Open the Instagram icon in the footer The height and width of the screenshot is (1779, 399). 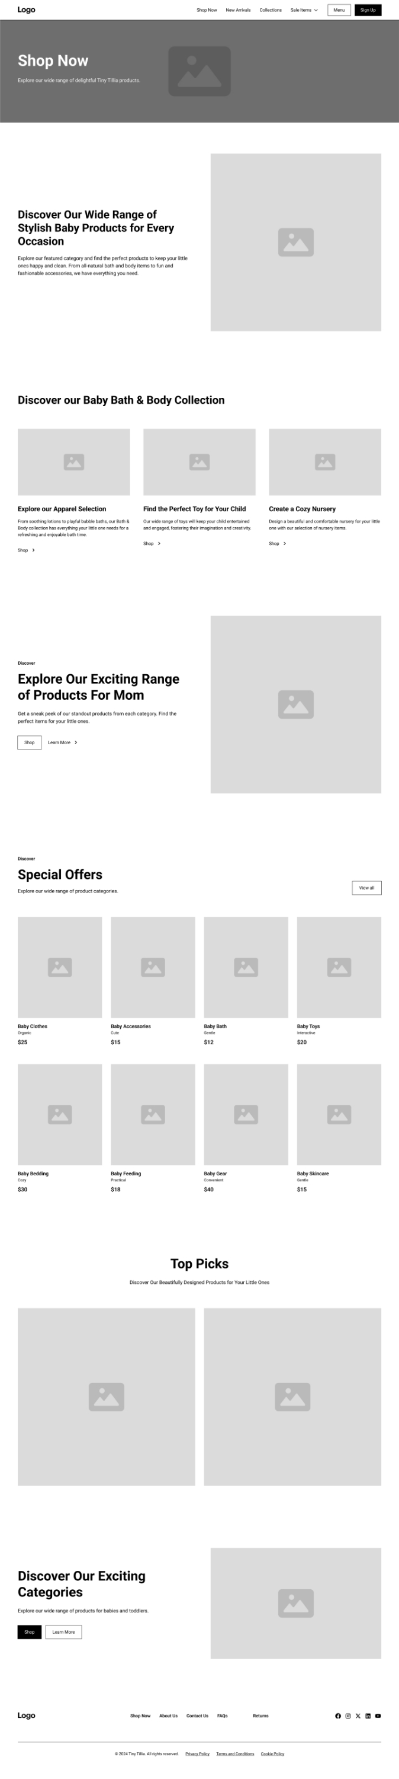pos(348,1716)
